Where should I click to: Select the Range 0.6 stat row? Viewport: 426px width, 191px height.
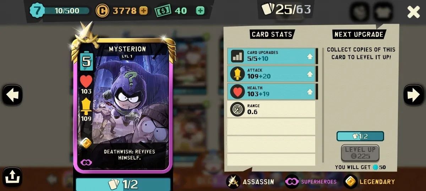[271, 109]
